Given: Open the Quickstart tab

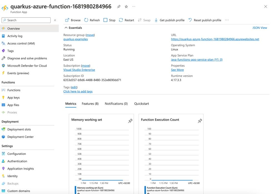Looking at the screenshot, I should point(141,104).
